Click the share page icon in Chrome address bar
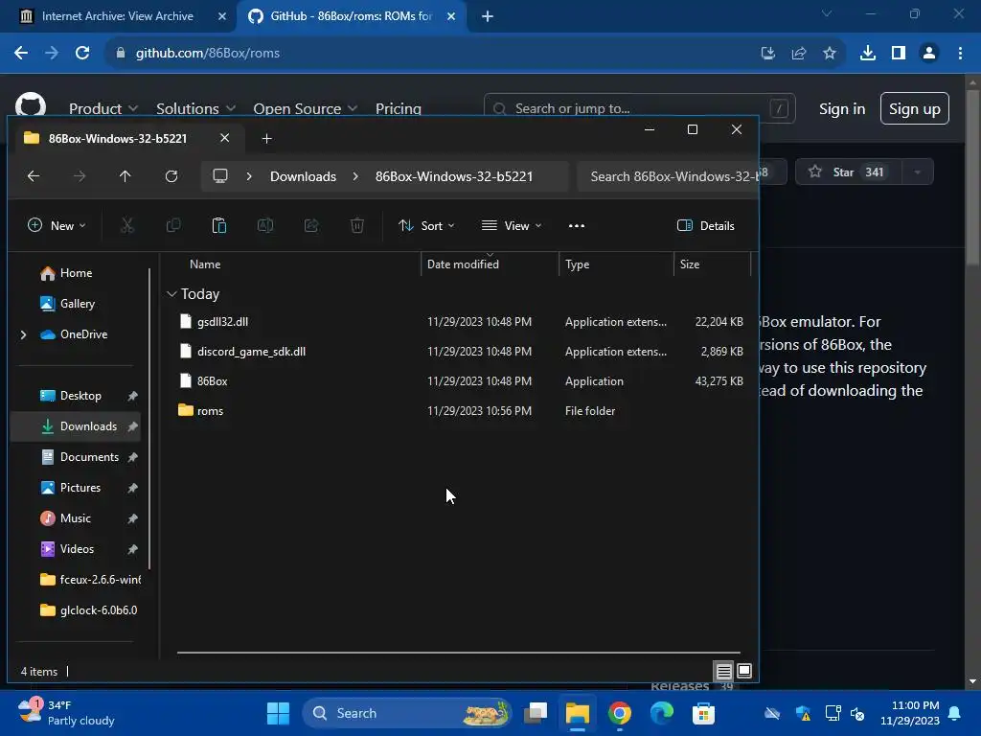 tap(799, 54)
